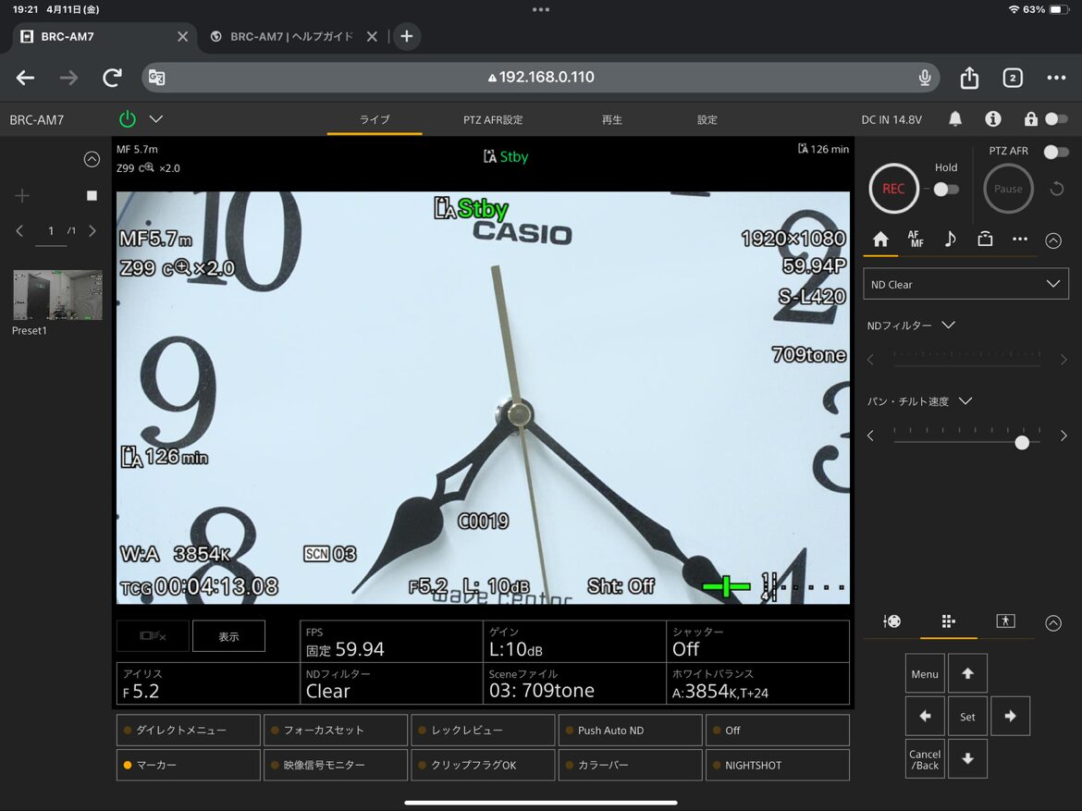Open the browser more menu
This screenshot has width=1082, height=811.
click(x=1056, y=78)
